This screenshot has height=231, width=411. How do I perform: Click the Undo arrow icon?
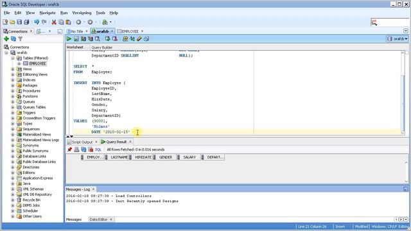37,22
